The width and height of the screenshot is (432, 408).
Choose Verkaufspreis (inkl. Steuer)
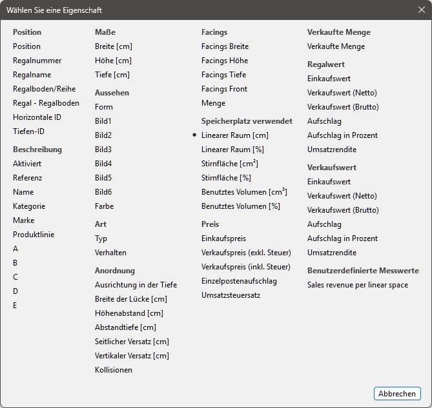click(x=245, y=267)
